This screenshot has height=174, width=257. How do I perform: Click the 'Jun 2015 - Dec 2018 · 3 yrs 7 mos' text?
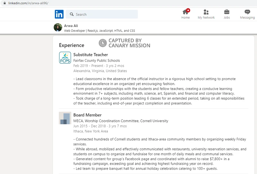100,126
